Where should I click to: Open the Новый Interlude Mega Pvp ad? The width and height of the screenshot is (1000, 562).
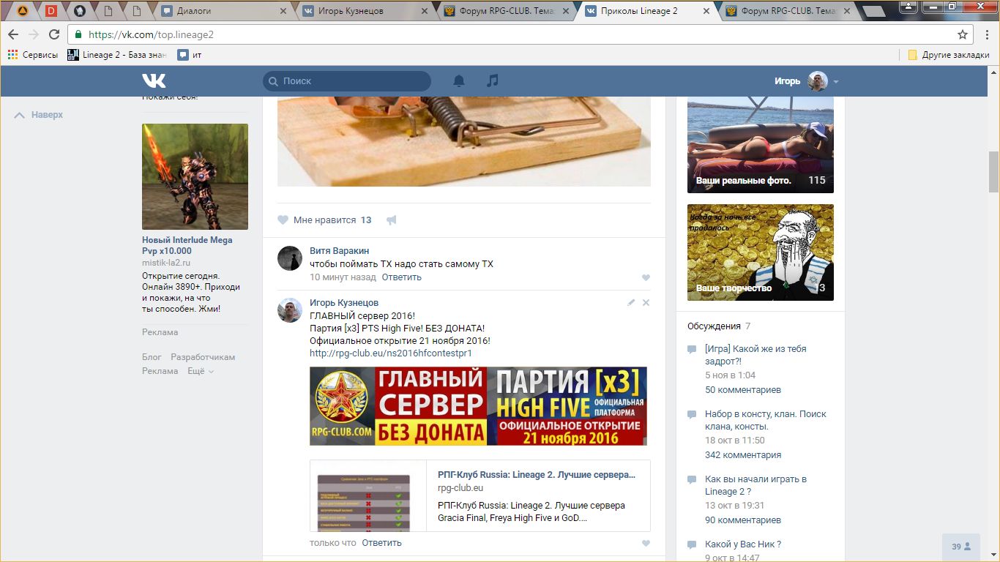pyautogui.click(x=187, y=245)
